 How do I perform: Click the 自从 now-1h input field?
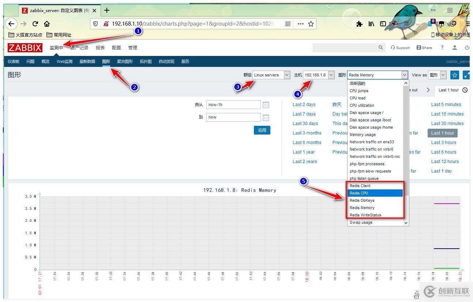point(233,105)
